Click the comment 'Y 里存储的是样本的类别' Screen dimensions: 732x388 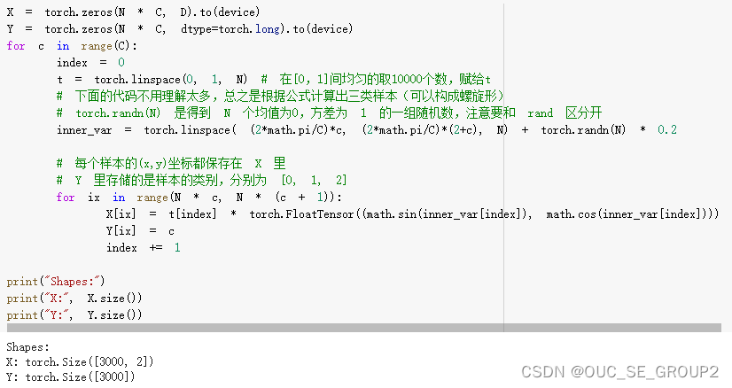click(x=202, y=180)
